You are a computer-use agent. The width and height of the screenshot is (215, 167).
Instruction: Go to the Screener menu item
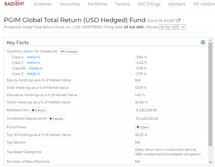[43, 4]
